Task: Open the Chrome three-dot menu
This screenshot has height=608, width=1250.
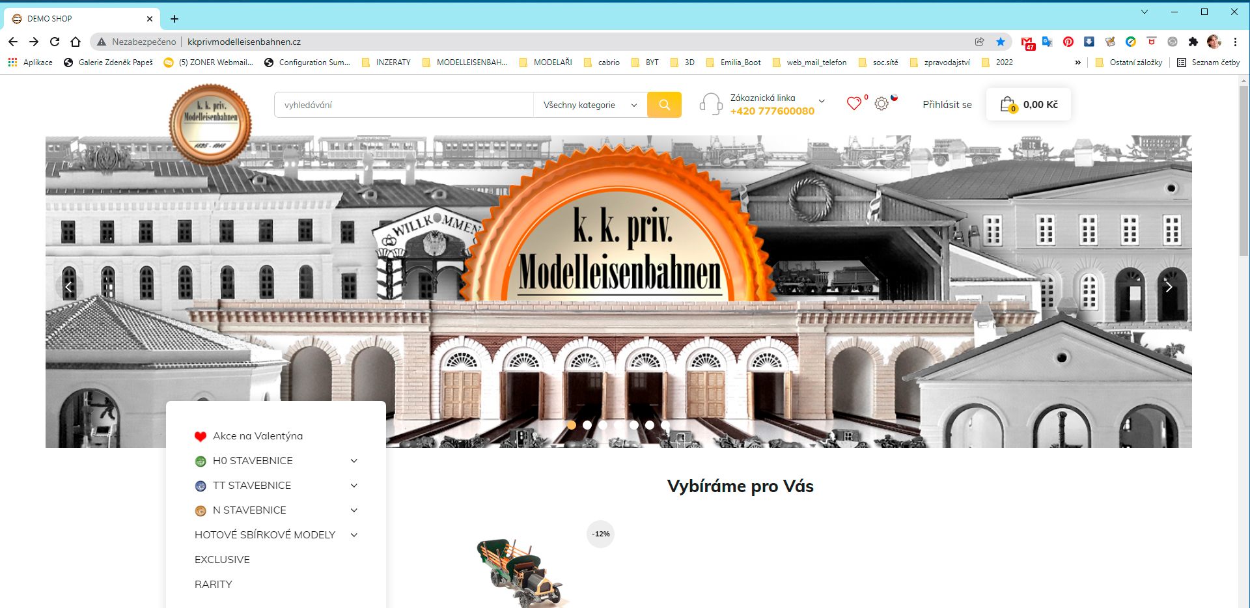Action: (1235, 42)
